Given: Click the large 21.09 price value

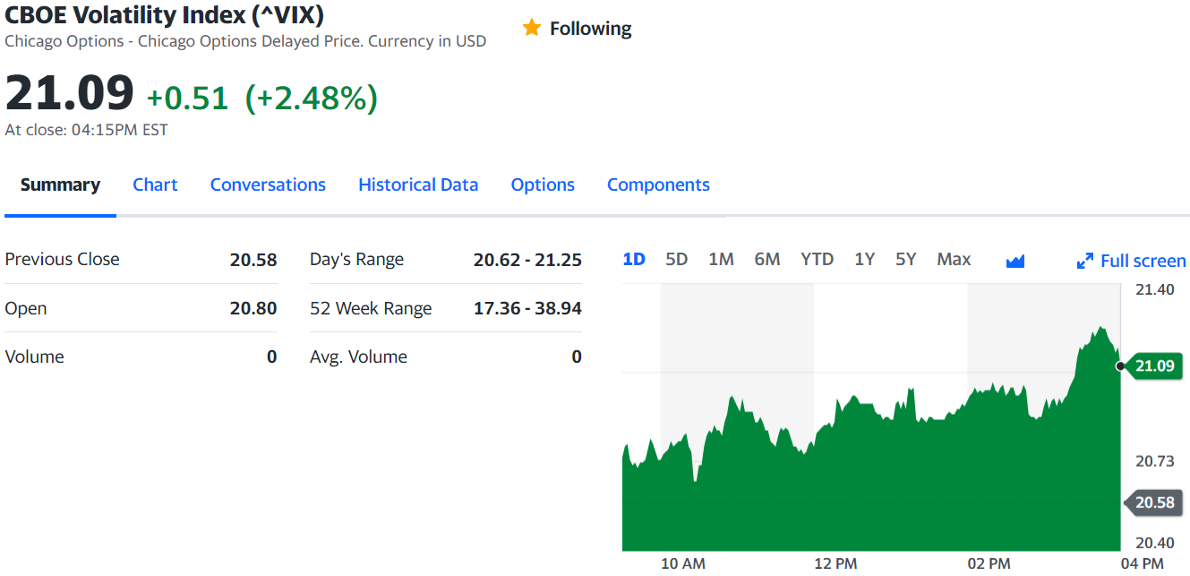Looking at the screenshot, I should tap(70, 93).
